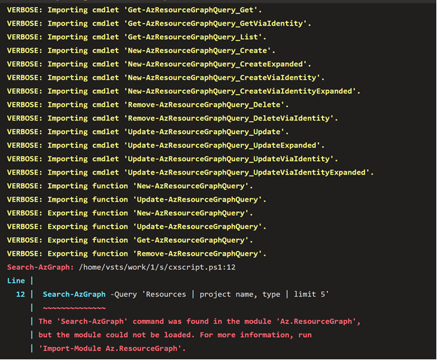Image resolution: width=437 pixels, height=360 pixels.
Task: Click the 'Update-AzResourceGraphQuery_UpdateViaIdentityExpanded' line
Action: 190,173
